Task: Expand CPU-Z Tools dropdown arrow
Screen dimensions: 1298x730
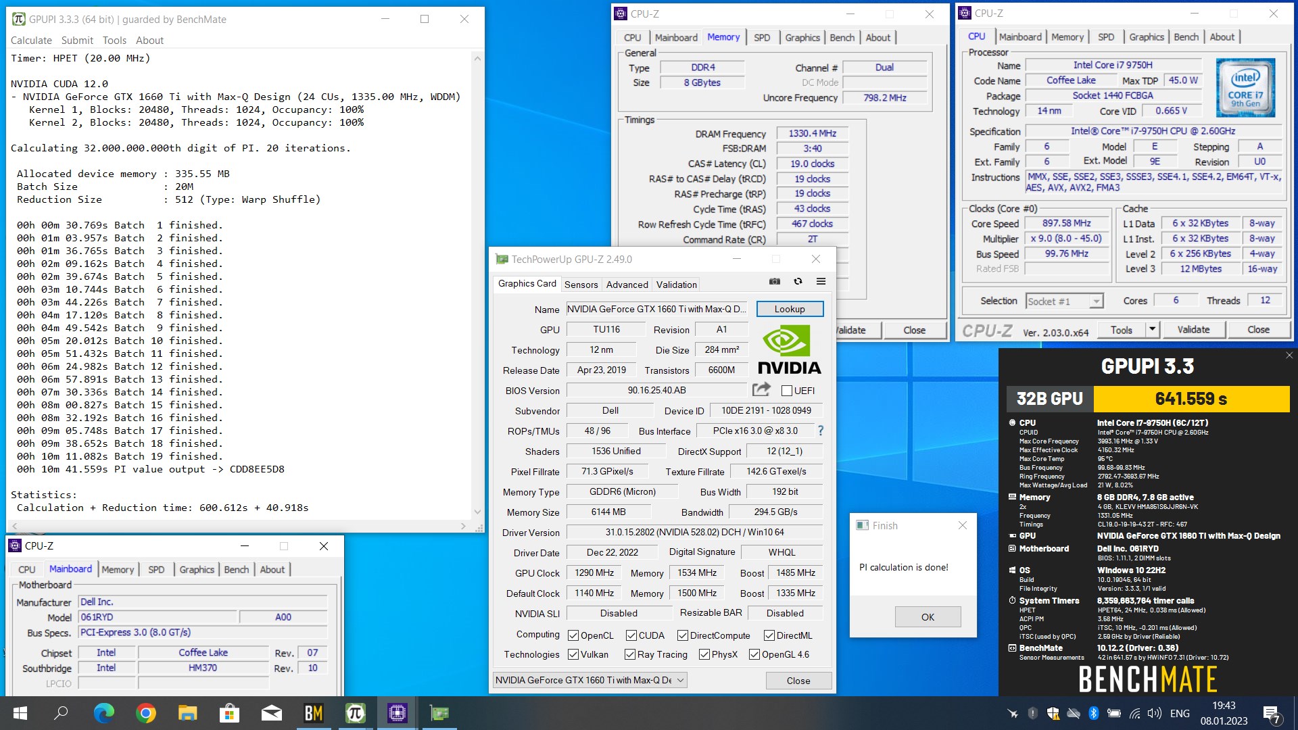Action: coord(1153,329)
